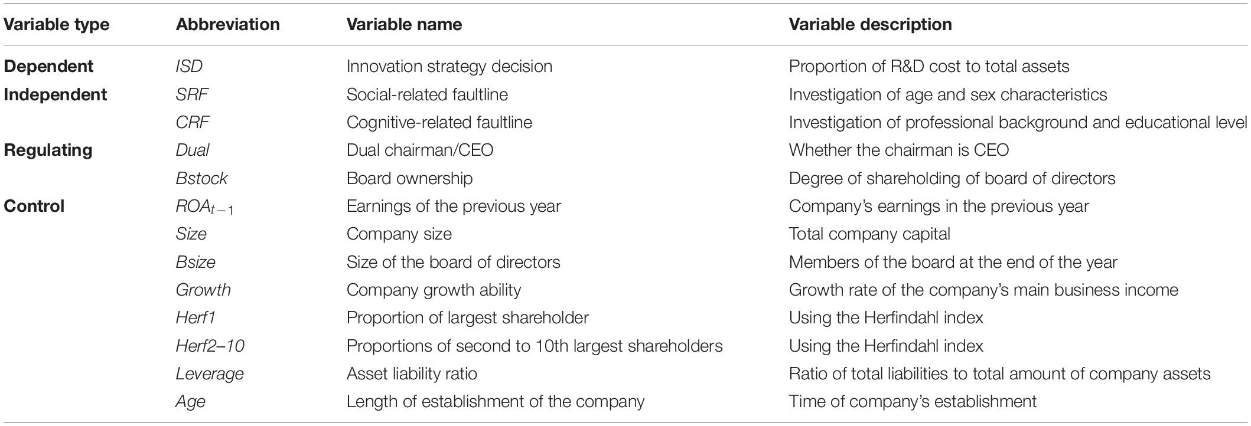The width and height of the screenshot is (1251, 426).
Task: Click Company growth ability text
Action: 434,290
